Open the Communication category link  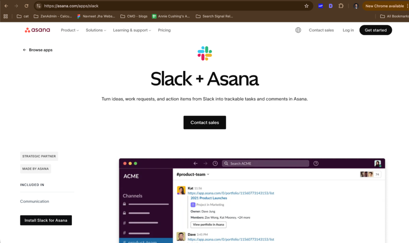tap(35, 202)
